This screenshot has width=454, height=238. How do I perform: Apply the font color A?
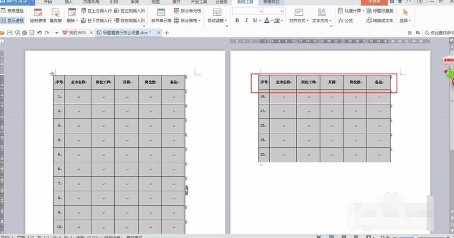[x=267, y=20]
